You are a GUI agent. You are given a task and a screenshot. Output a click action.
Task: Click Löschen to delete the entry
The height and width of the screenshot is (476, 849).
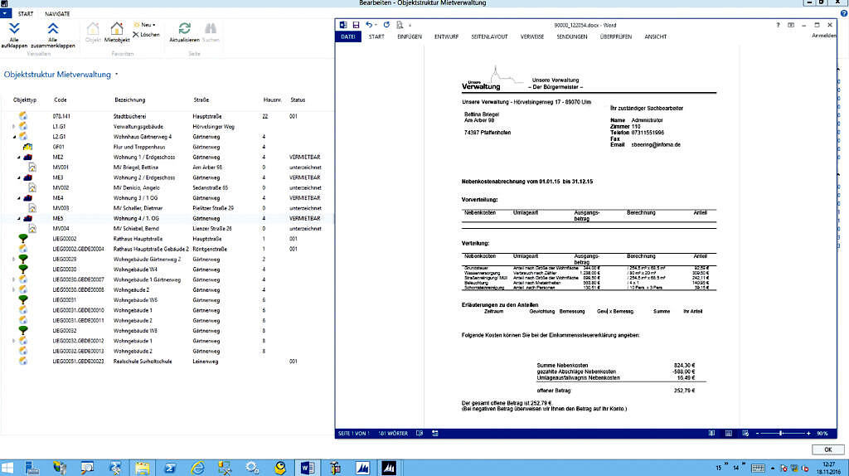[146, 35]
